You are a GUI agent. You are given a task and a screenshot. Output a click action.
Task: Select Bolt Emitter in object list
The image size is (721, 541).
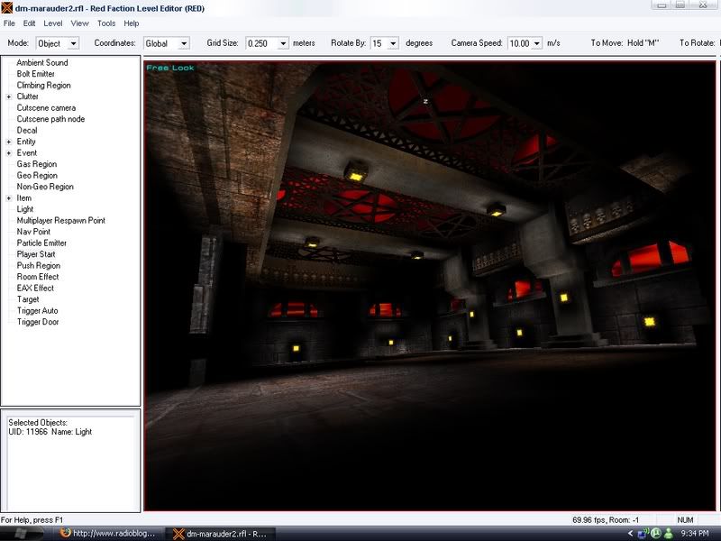click(x=35, y=74)
